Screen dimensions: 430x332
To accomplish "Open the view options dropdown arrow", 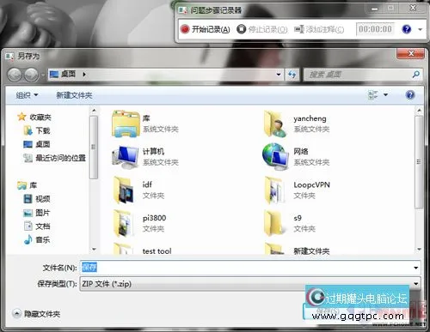I will pos(385,95).
